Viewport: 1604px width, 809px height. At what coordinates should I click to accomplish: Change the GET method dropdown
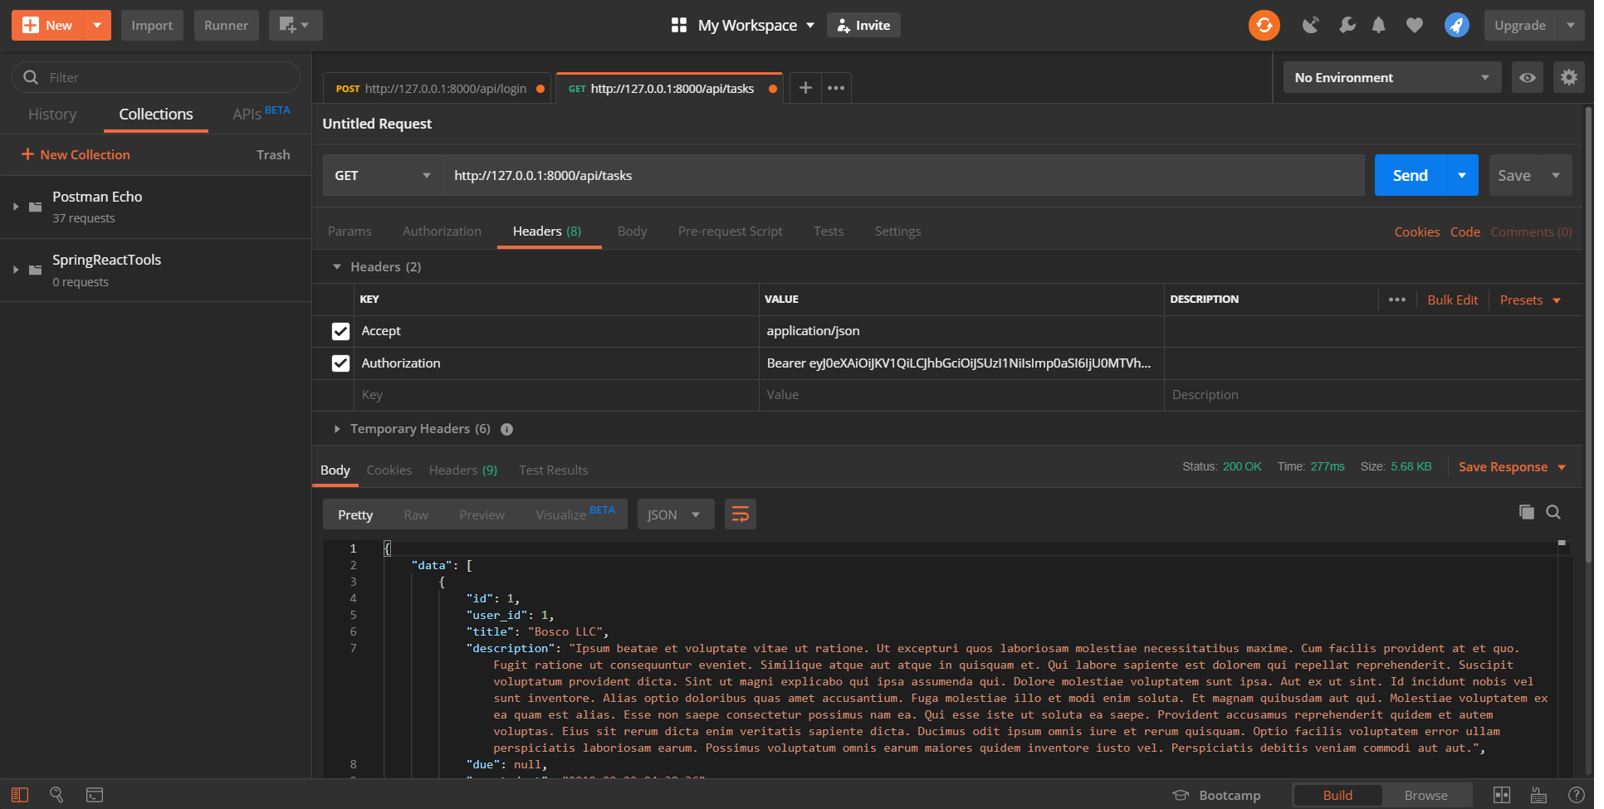click(x=383, y=175)
